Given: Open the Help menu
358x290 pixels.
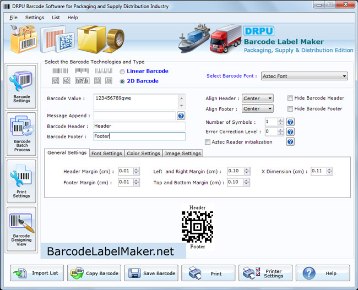Looking at the screenshot, I should click(73, 18).
